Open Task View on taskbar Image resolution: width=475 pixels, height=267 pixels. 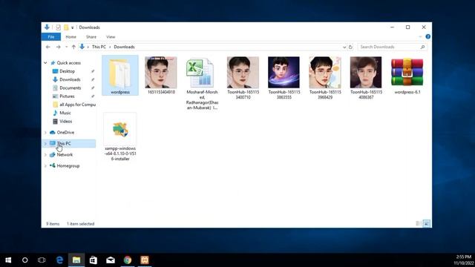(42, 260)
